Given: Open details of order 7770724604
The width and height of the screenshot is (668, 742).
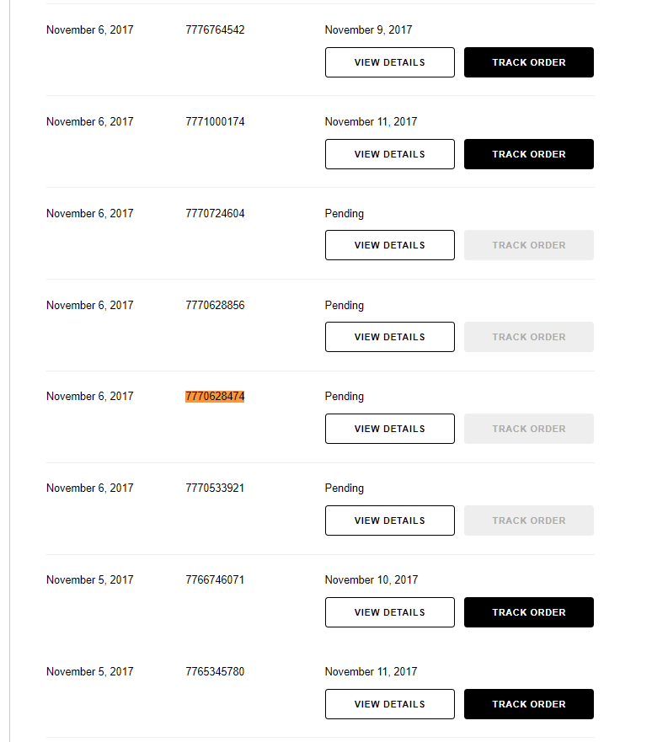Looking at the screenshot, I should (x=389, y=245).
